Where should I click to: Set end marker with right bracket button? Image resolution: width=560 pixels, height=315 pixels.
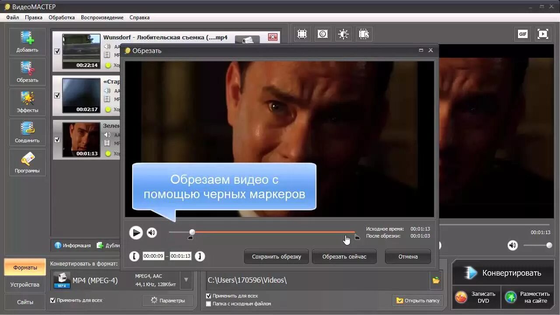[x=199, y=256]
